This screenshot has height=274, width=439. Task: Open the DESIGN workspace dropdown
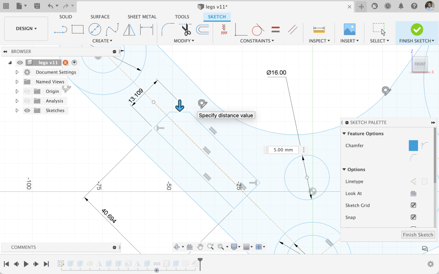(x=26, y=29)
